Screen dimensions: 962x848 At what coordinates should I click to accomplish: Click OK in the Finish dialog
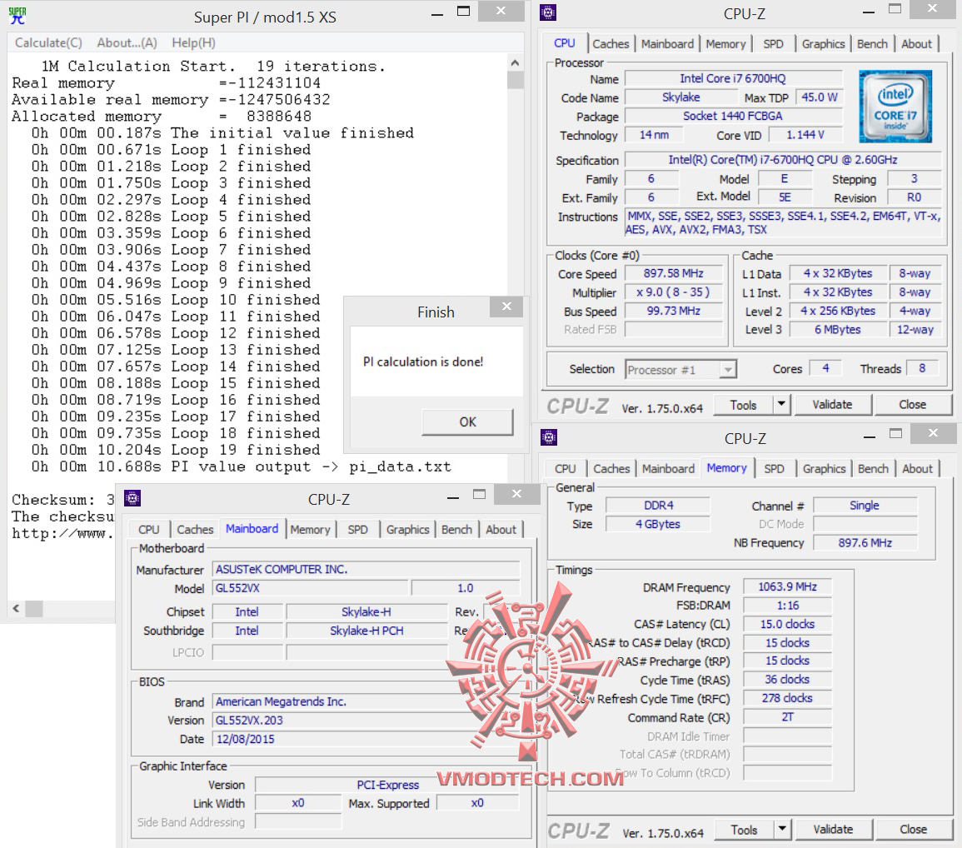pos(467,422)
